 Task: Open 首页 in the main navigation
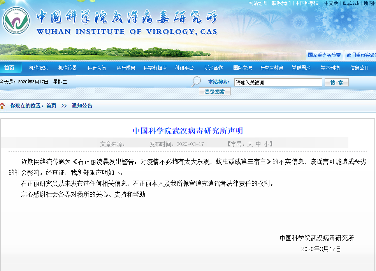9,68
